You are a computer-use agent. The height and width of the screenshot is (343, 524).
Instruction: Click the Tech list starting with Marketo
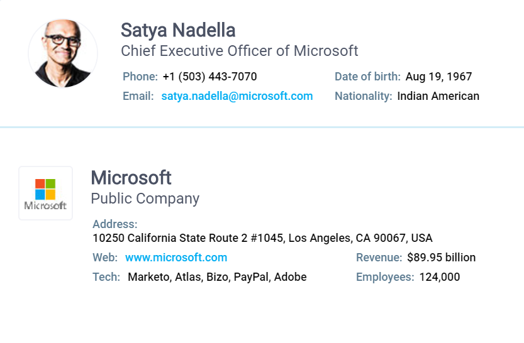pyautogui.click(x=217, y=277)
